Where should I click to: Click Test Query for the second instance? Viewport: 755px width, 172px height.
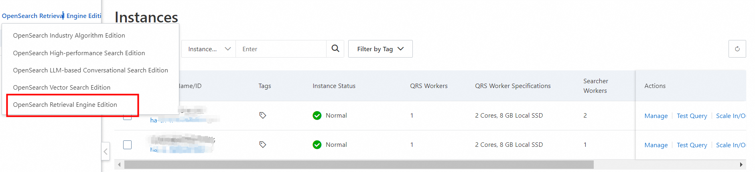point(692,145)
